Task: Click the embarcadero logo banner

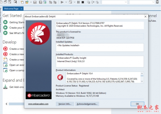Action: [x=39, y=95]
